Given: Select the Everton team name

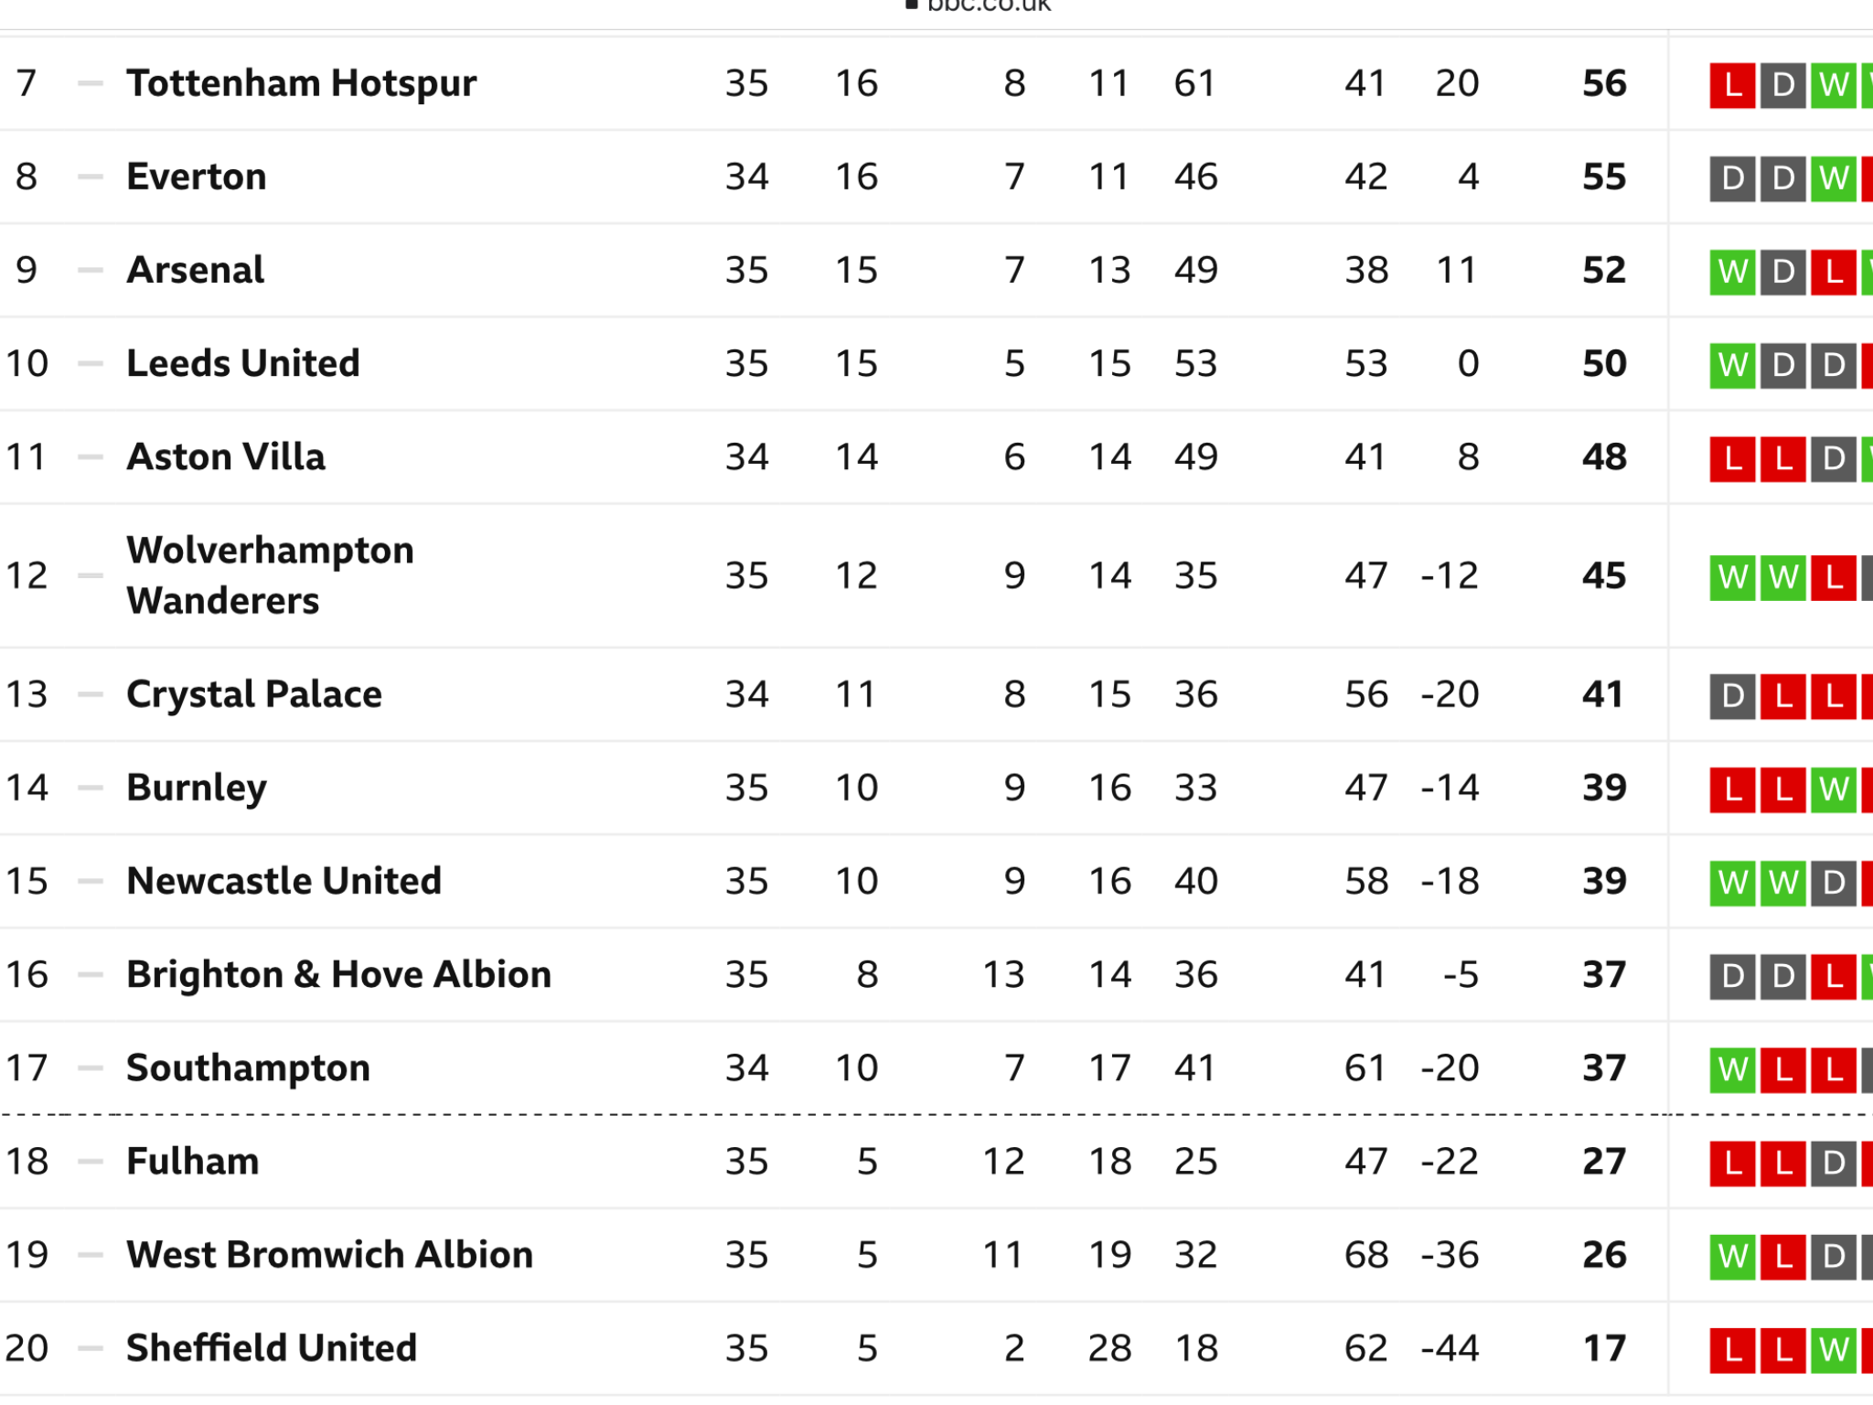Looking at the screenshot, I should tap(196, 177).
